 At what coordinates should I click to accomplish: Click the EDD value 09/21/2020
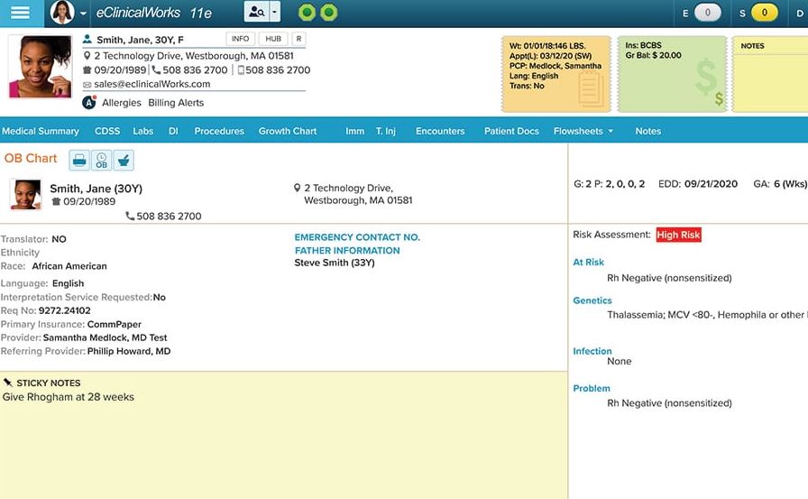[x=711, y=184]
